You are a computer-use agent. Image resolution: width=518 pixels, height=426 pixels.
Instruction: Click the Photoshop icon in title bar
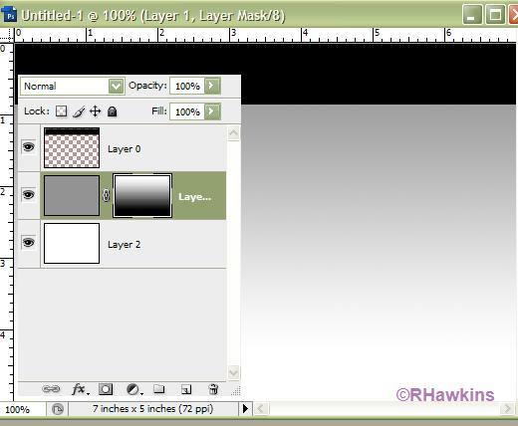coord(9,14)
